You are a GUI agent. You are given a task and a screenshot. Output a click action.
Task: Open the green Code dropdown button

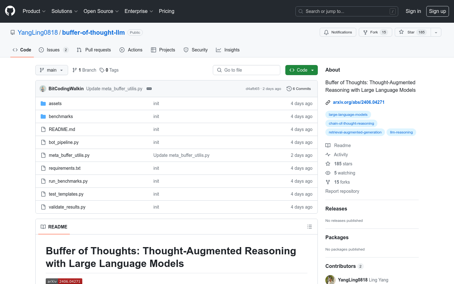pos(301,70)
